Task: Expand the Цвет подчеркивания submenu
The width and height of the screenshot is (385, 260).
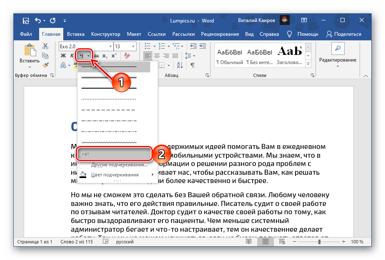Action: click(152, 175)
